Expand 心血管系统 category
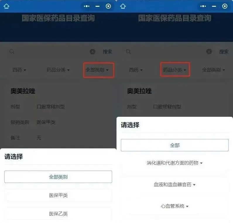This screenshot has width=233, height=223. point(175,206)
